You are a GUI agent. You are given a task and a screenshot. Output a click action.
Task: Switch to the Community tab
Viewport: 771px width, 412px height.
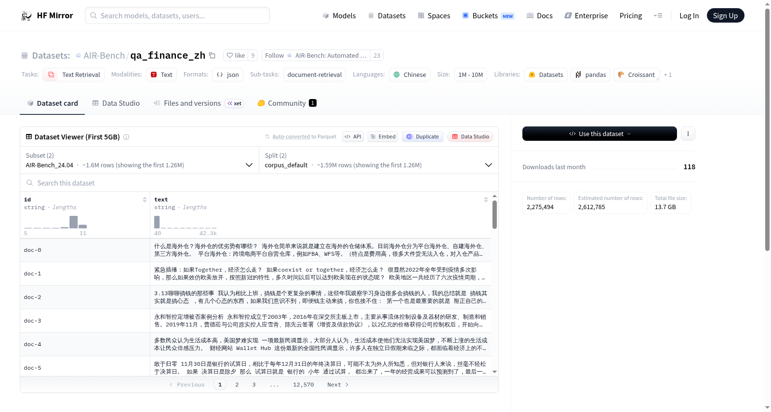click(x=287, y=103)
